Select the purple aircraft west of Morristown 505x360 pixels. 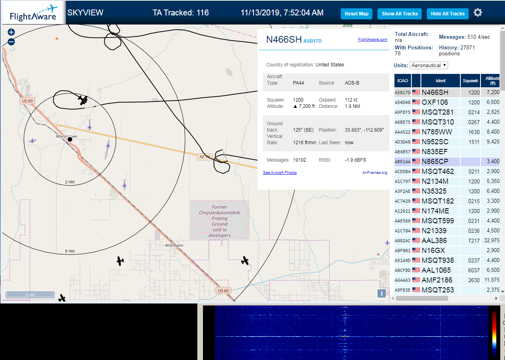pos(32,140)
